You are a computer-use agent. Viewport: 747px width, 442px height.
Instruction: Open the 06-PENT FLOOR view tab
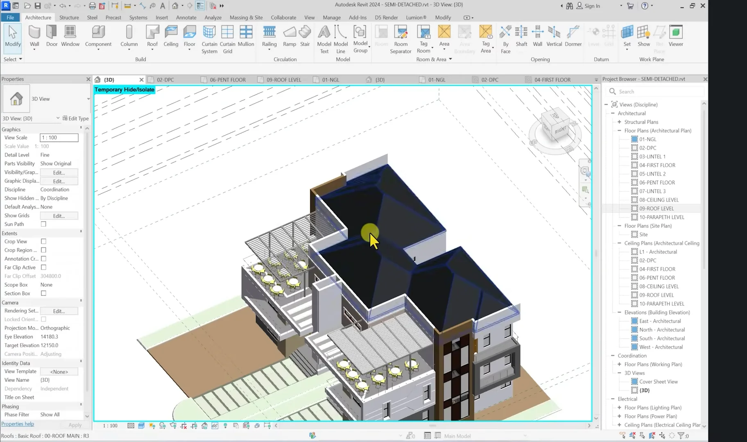click(x=227, y=79)
